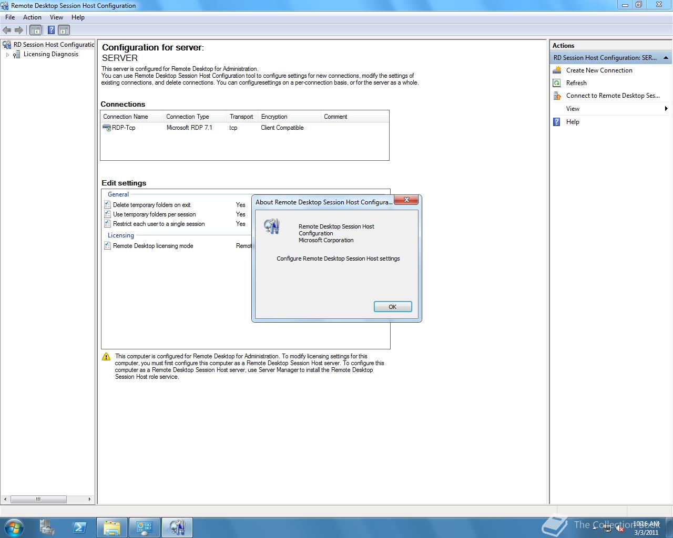
Task: Click the Back arrow toolbar icon
Action: pyautogui.click(x=7, y=30)
